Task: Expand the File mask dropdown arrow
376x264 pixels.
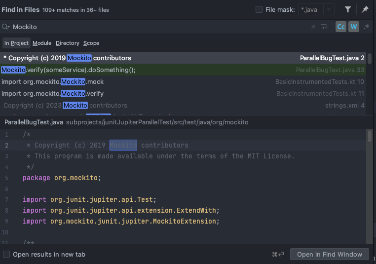Action: coord(329,9)
